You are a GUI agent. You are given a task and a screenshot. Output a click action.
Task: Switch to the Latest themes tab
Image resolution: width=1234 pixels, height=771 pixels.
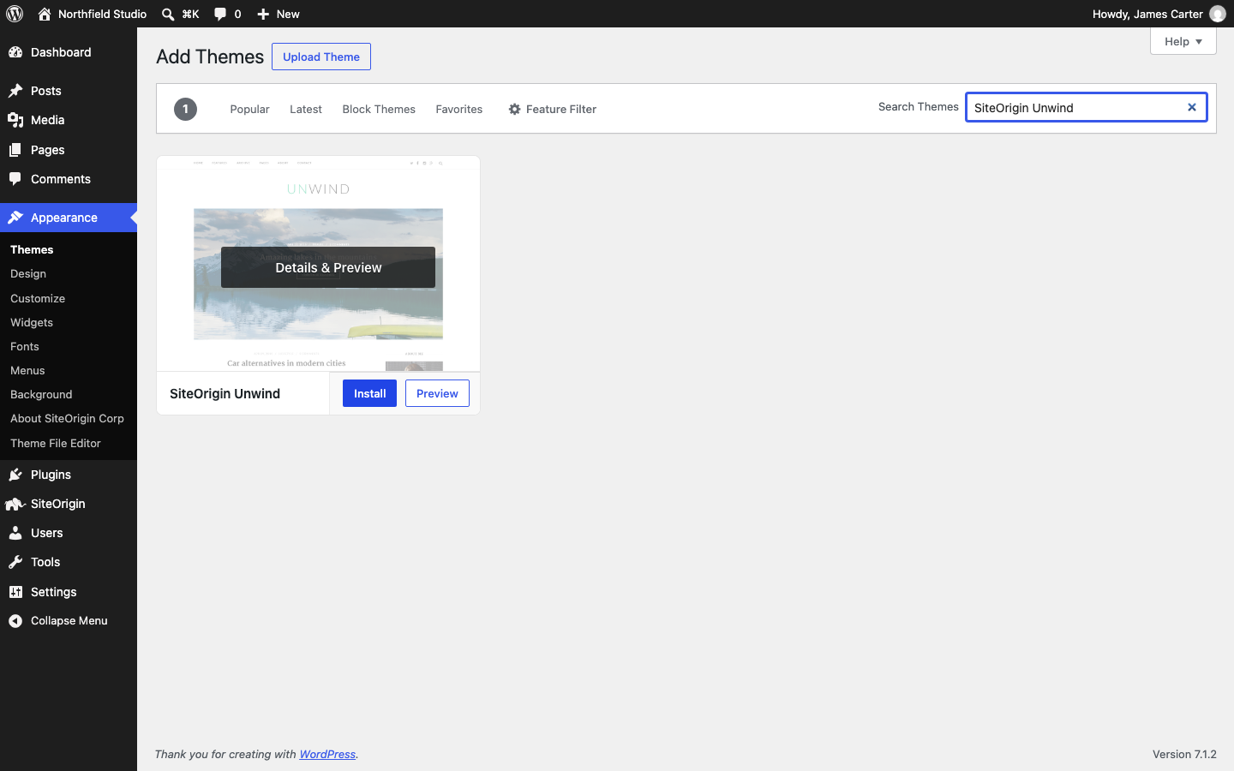tap(306, 109)
